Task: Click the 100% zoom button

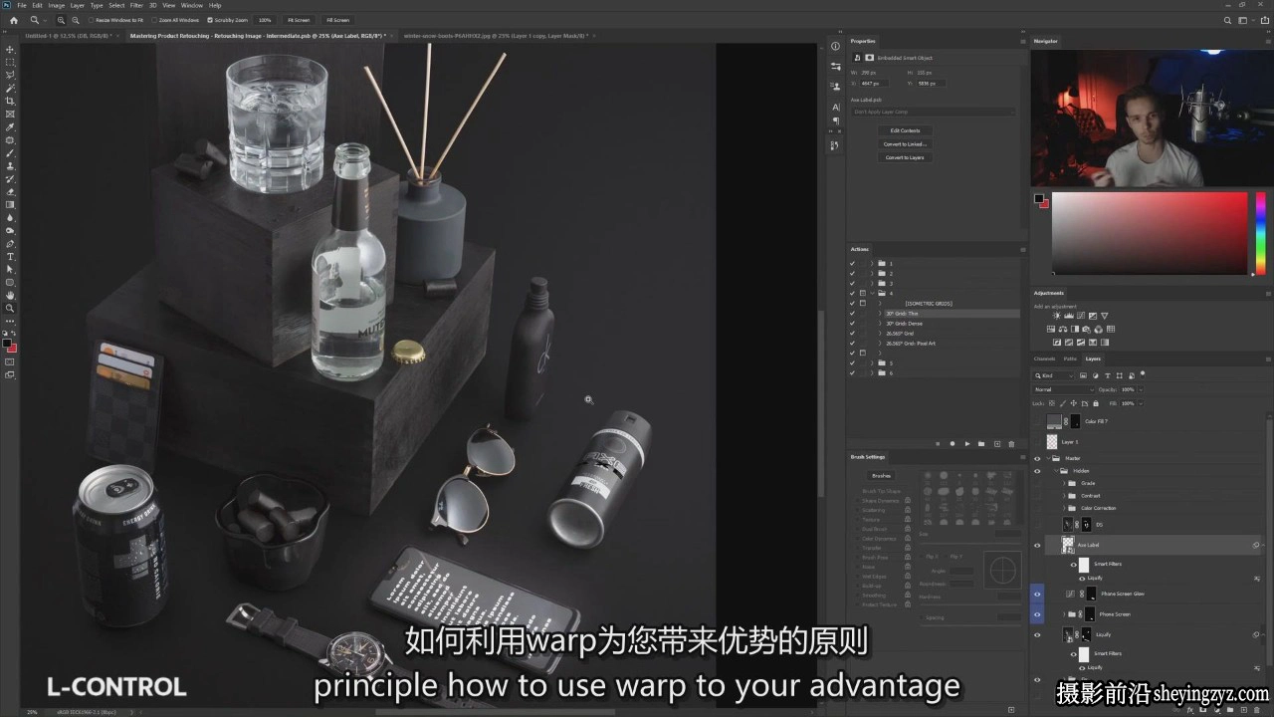Action: pos(265,20)
